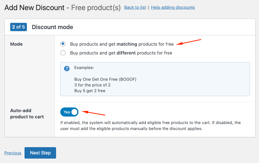Select the different products for free option
Image resolution: width=259 pixels, height=163 pixels.
coord(63,53)
